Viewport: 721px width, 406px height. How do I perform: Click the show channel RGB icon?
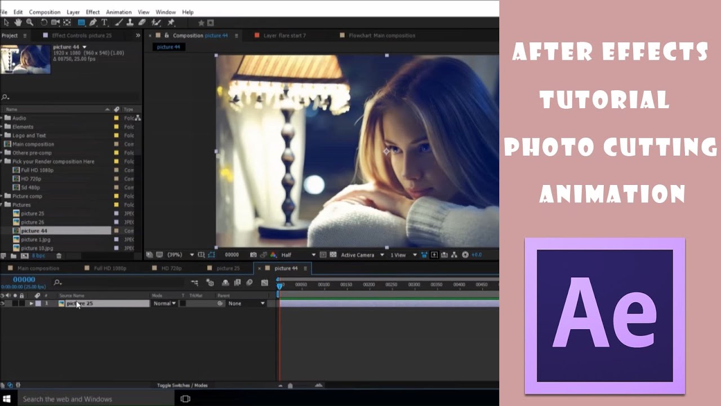tap(273, 255)
